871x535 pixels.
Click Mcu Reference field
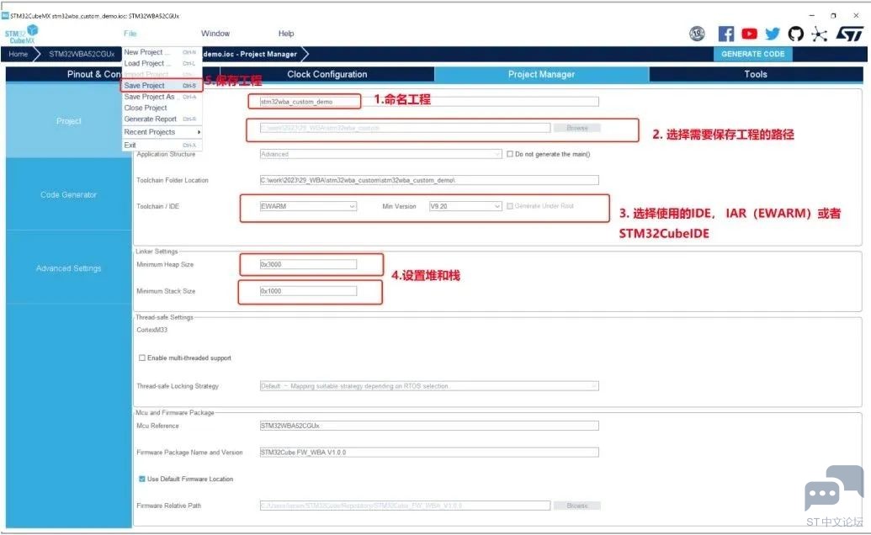coord(429,426)
